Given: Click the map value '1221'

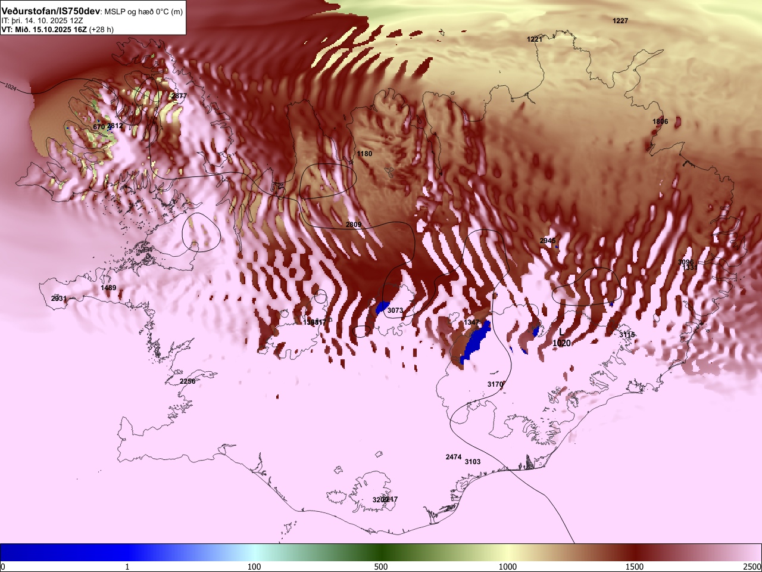Looking at the screenshot, I should click(535, 39).
